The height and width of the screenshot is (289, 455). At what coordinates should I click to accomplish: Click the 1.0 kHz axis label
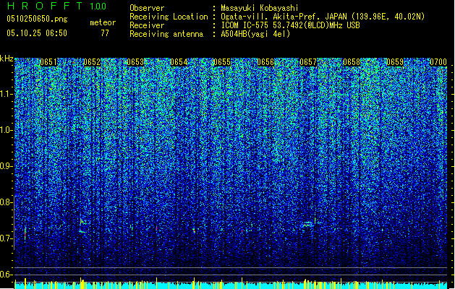(7, 130)
